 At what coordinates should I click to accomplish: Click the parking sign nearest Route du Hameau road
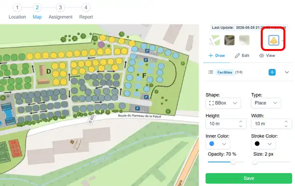(x=137, y=108)
